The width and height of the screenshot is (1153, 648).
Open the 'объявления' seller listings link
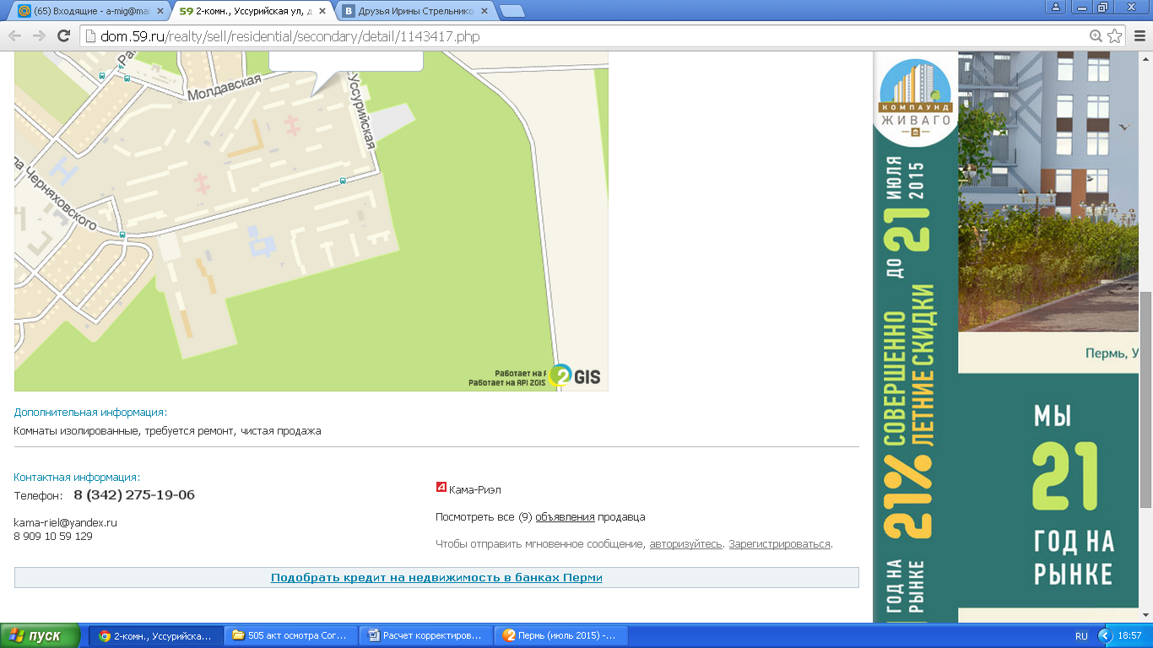(565, 517)
